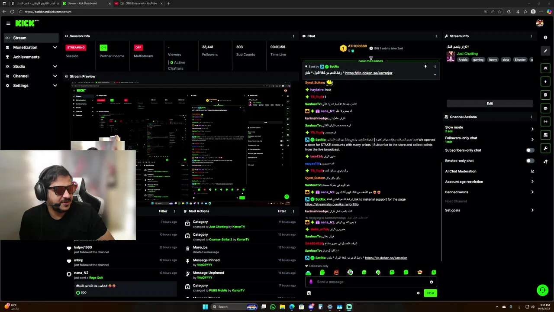Insert the red angry face emote

pos(336,272)
